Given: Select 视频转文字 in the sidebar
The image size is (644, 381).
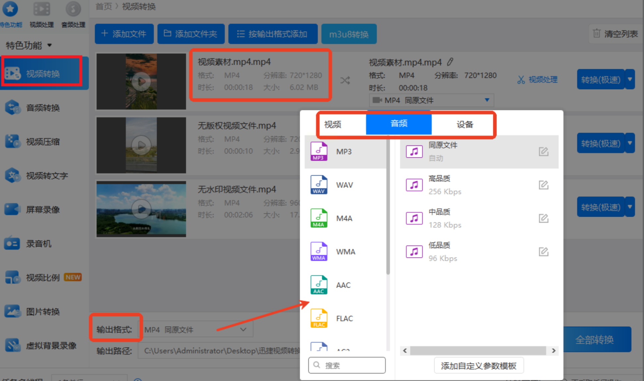Looking at the screenshot, I should pyautogui.click(x=46, y=176).
